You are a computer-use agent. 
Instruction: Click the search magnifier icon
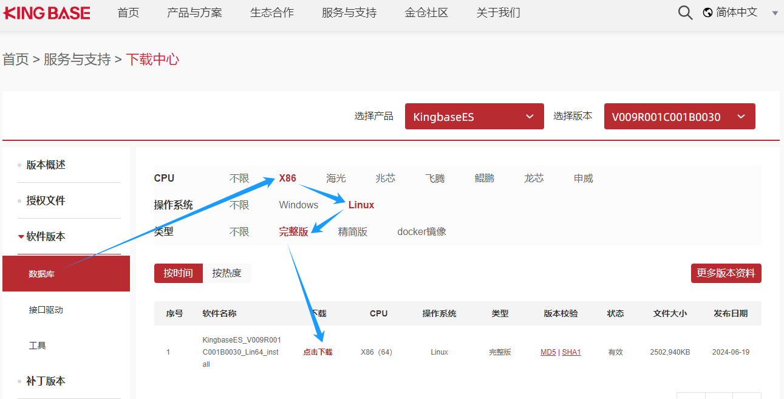click(x=685, y=13)
